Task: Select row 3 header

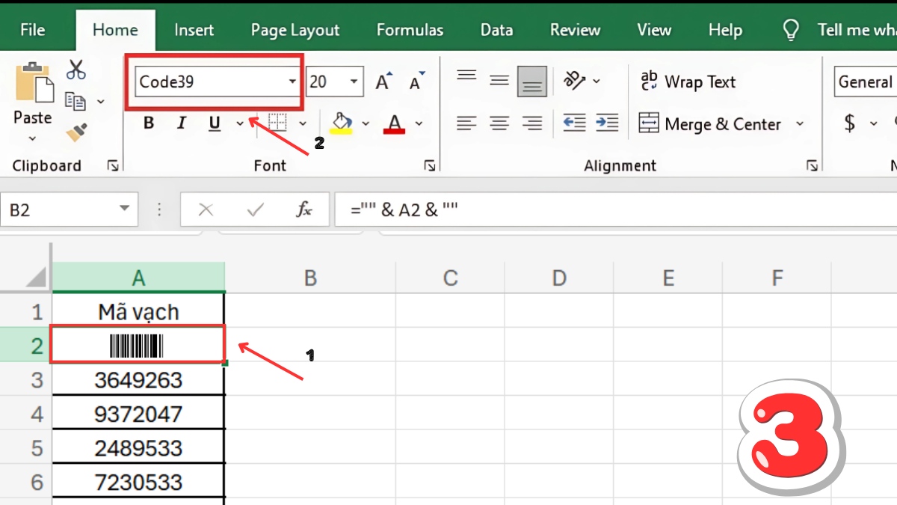Action: pos(25,380)
